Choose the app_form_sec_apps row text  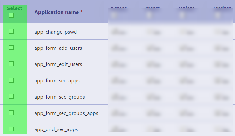pos(57,81)
